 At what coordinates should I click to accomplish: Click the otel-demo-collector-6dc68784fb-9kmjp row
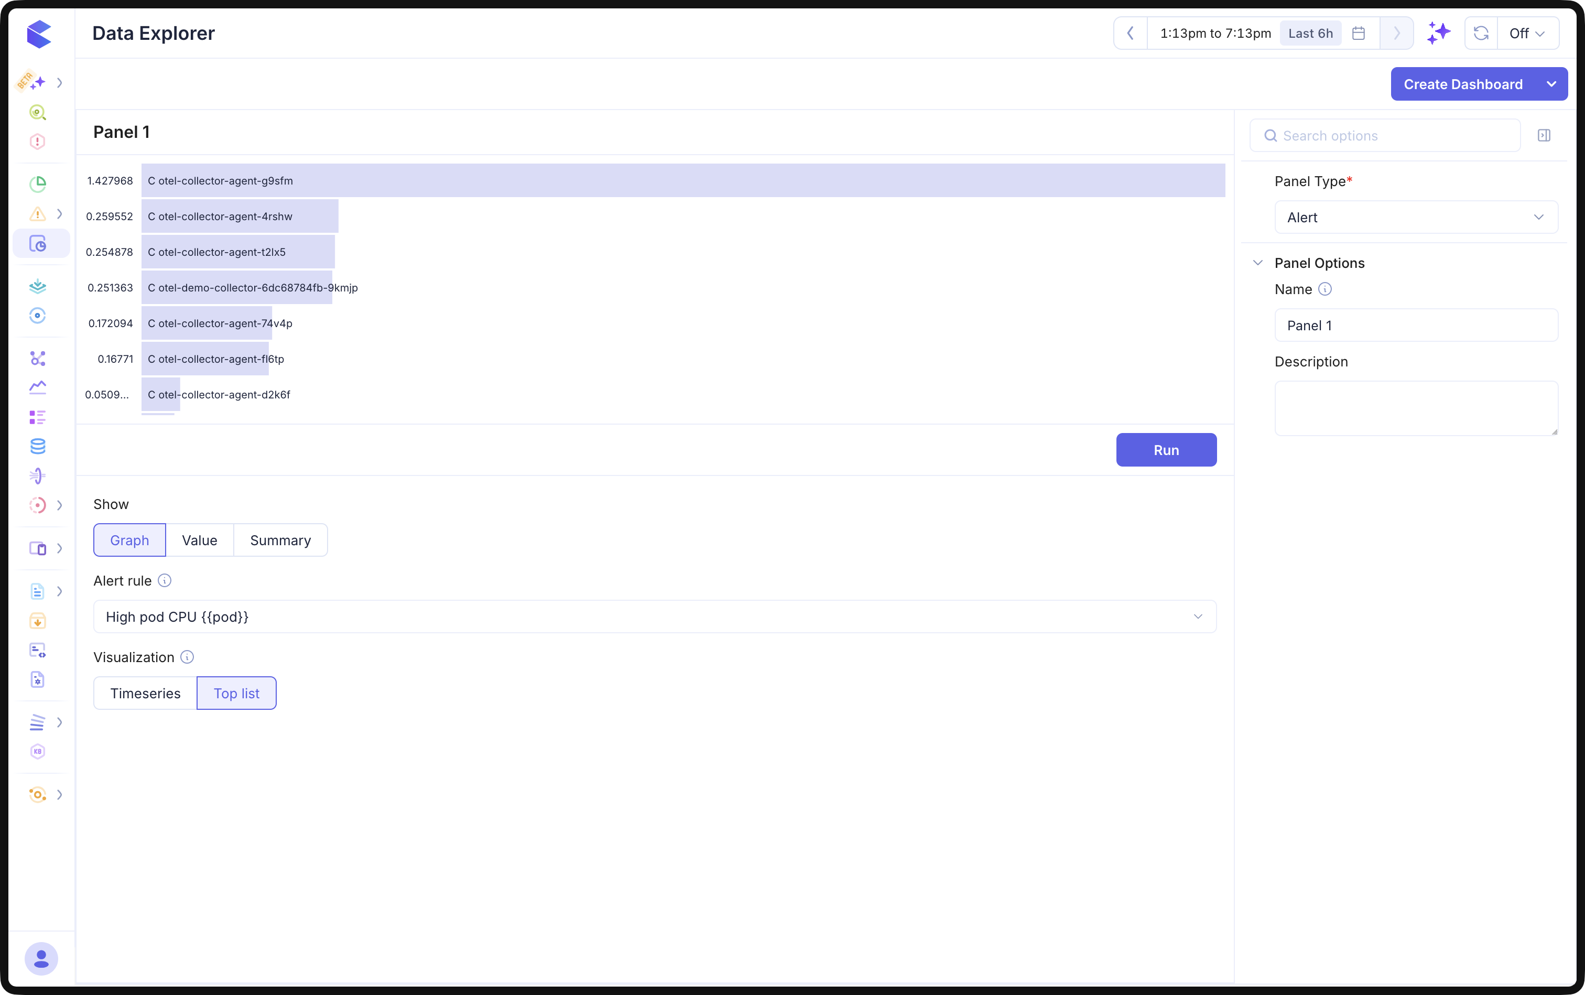click(x=237, y=288)
